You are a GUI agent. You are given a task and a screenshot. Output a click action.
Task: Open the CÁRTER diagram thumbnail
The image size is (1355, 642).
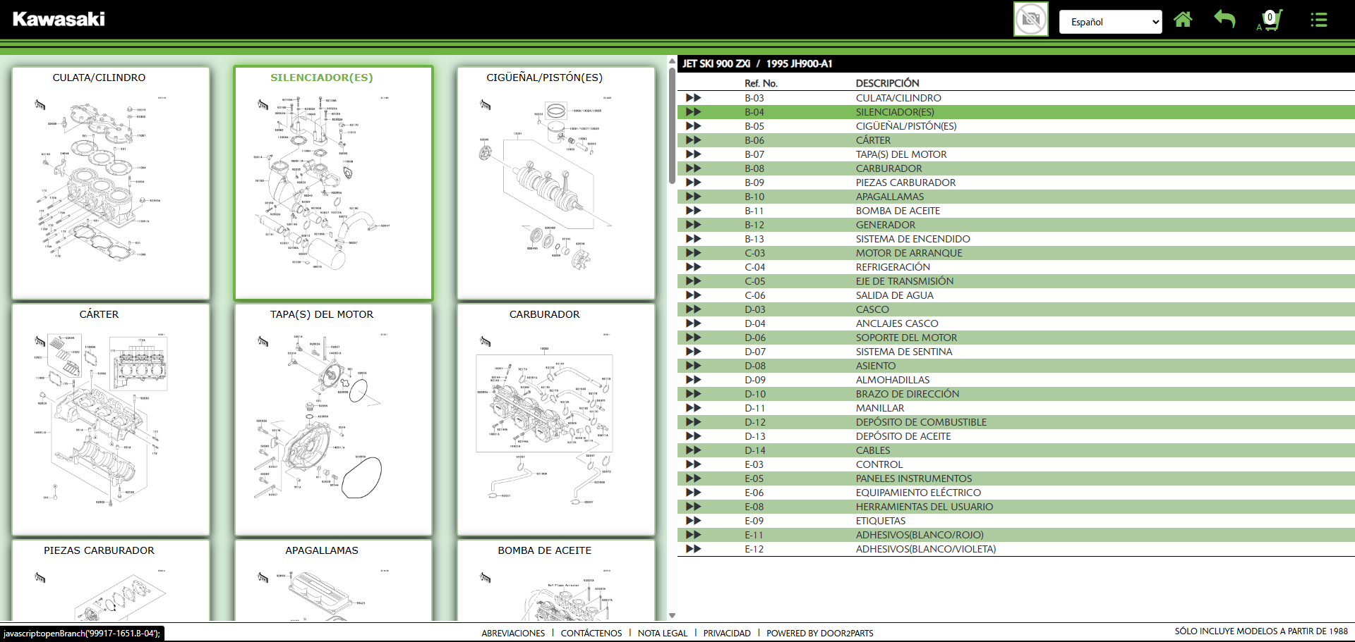110,419
